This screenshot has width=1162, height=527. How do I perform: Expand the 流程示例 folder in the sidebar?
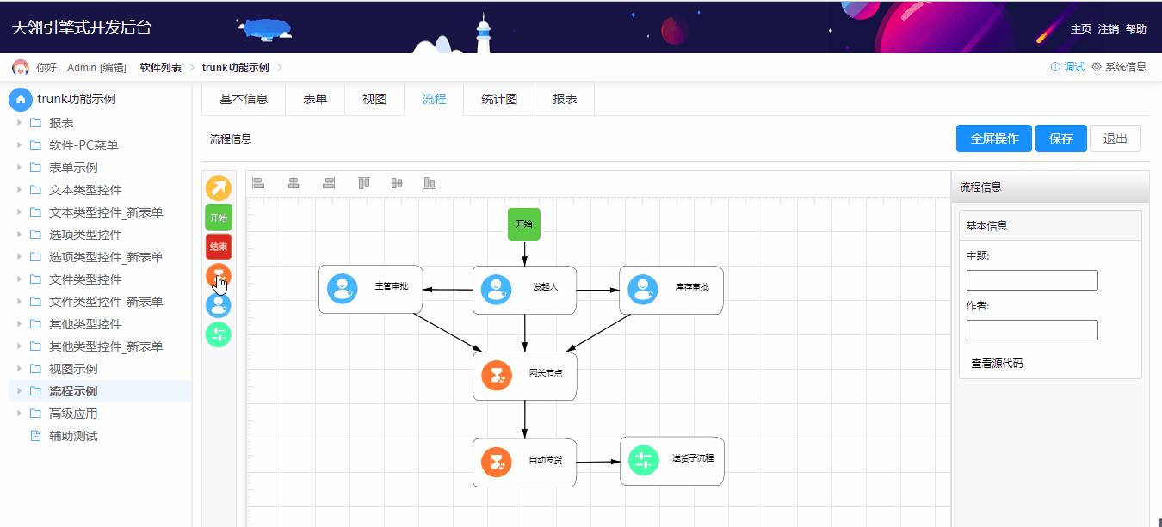pyautogui.click(x=19, y=390)
